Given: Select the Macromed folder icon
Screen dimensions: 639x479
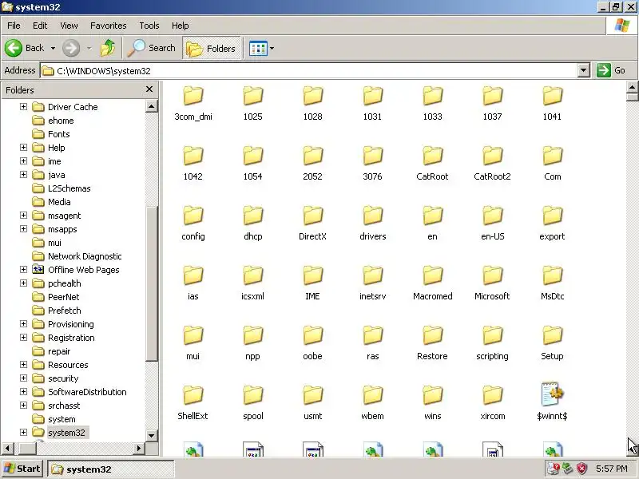Looking at the screenshot, I should pos(432,275).
